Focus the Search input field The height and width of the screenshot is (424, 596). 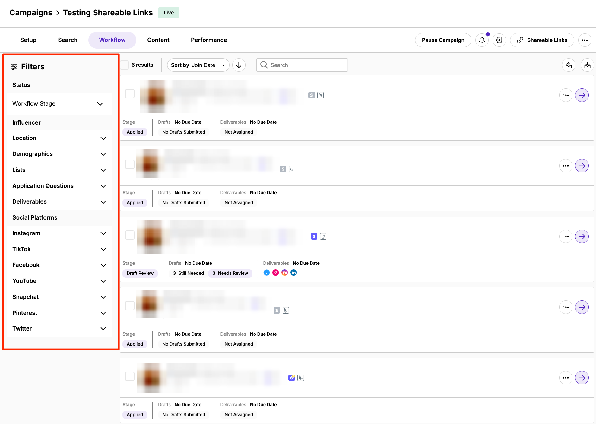302,65
